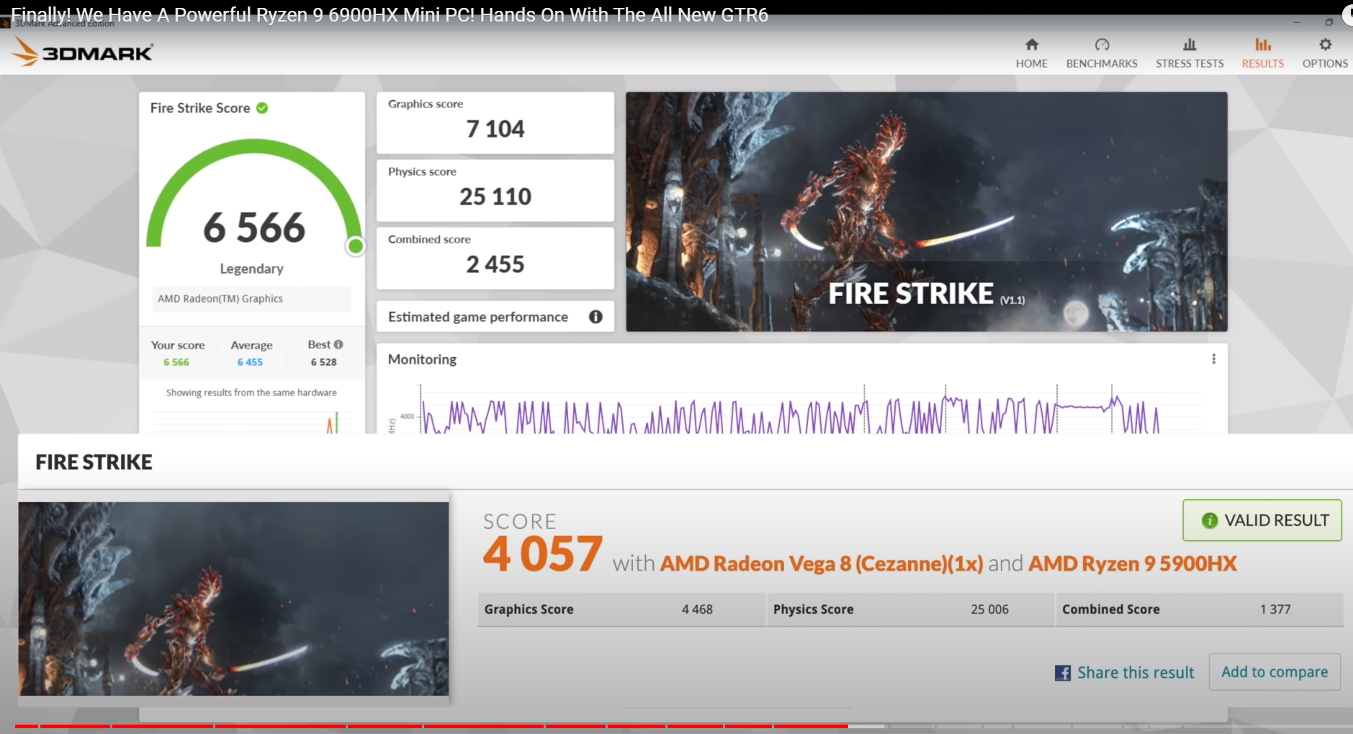Click 'Showing results from the same hardware' text
Screen dimensions: 1353x734
click(251, 393)
